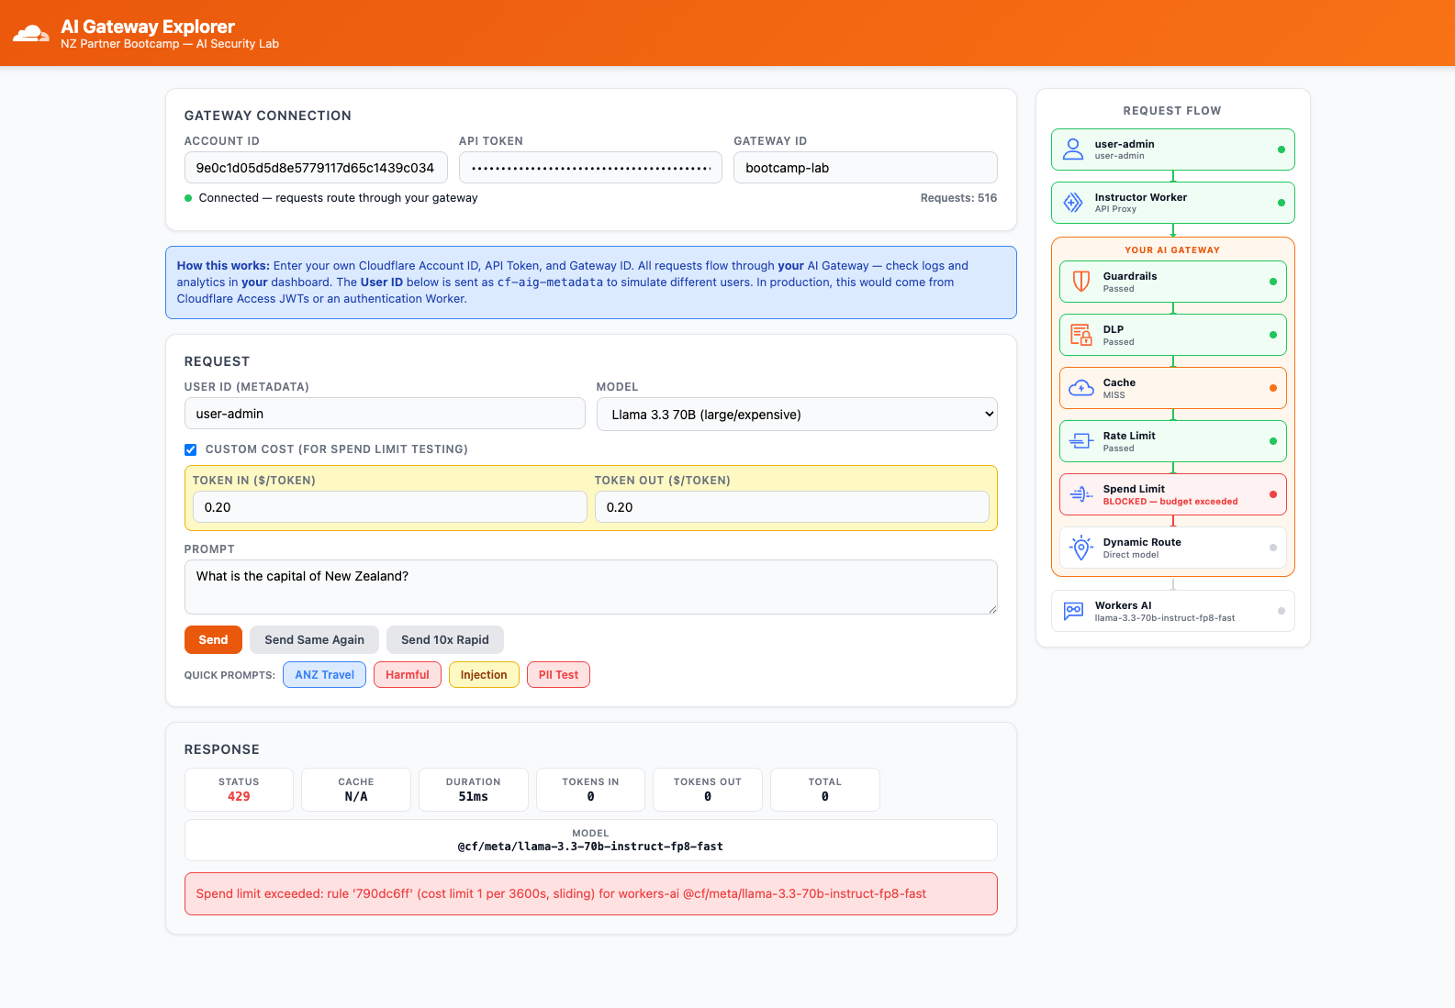Click the Duration 51ms value

point(474,797)
